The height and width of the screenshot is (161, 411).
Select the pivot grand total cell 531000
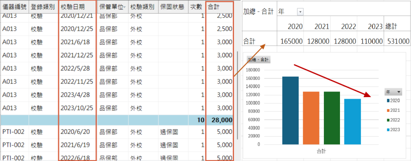click(397, 41)
